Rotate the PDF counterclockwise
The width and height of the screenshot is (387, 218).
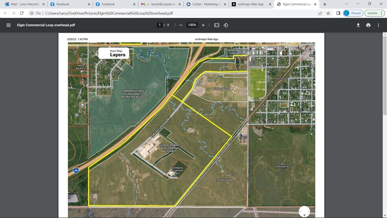coord(226,25)
